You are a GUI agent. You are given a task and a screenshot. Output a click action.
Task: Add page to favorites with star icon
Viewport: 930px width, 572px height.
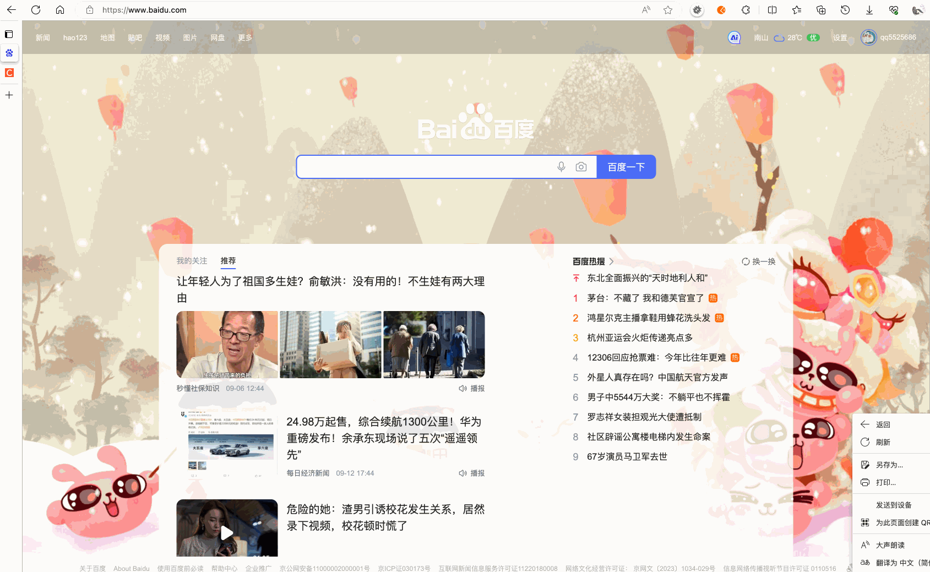(668, 10)
